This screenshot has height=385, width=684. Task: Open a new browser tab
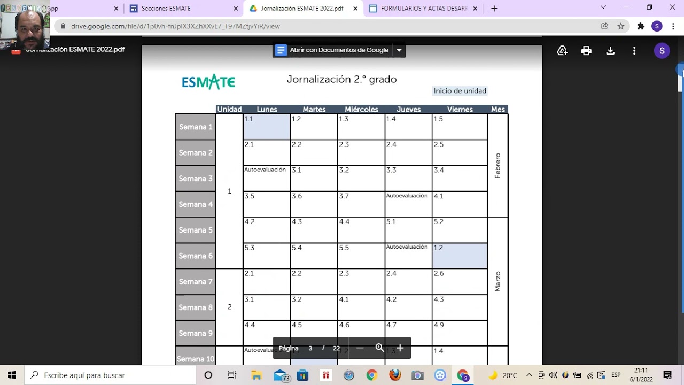point(494,9)
